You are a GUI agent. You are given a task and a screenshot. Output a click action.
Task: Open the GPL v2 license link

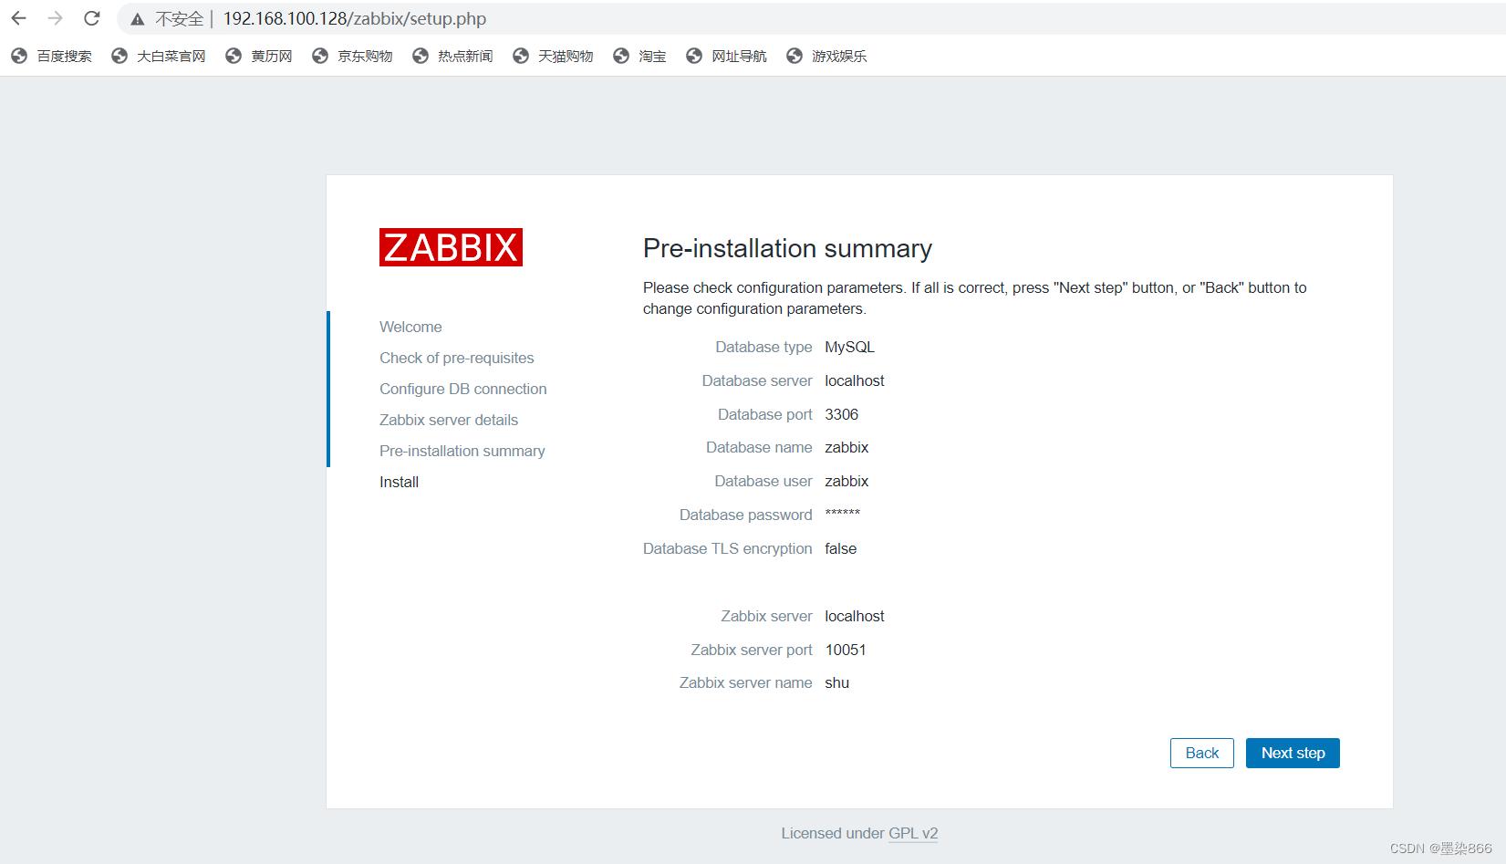tap(913, 833)
